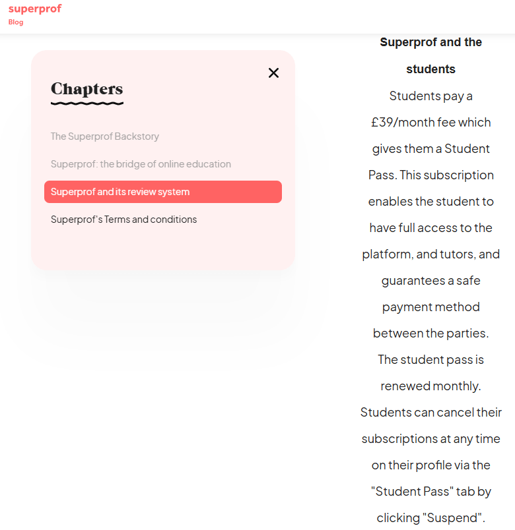Viewport: 515px width, 530px height.
Task: Click the Chapters heading
Action: click(86, 89)
